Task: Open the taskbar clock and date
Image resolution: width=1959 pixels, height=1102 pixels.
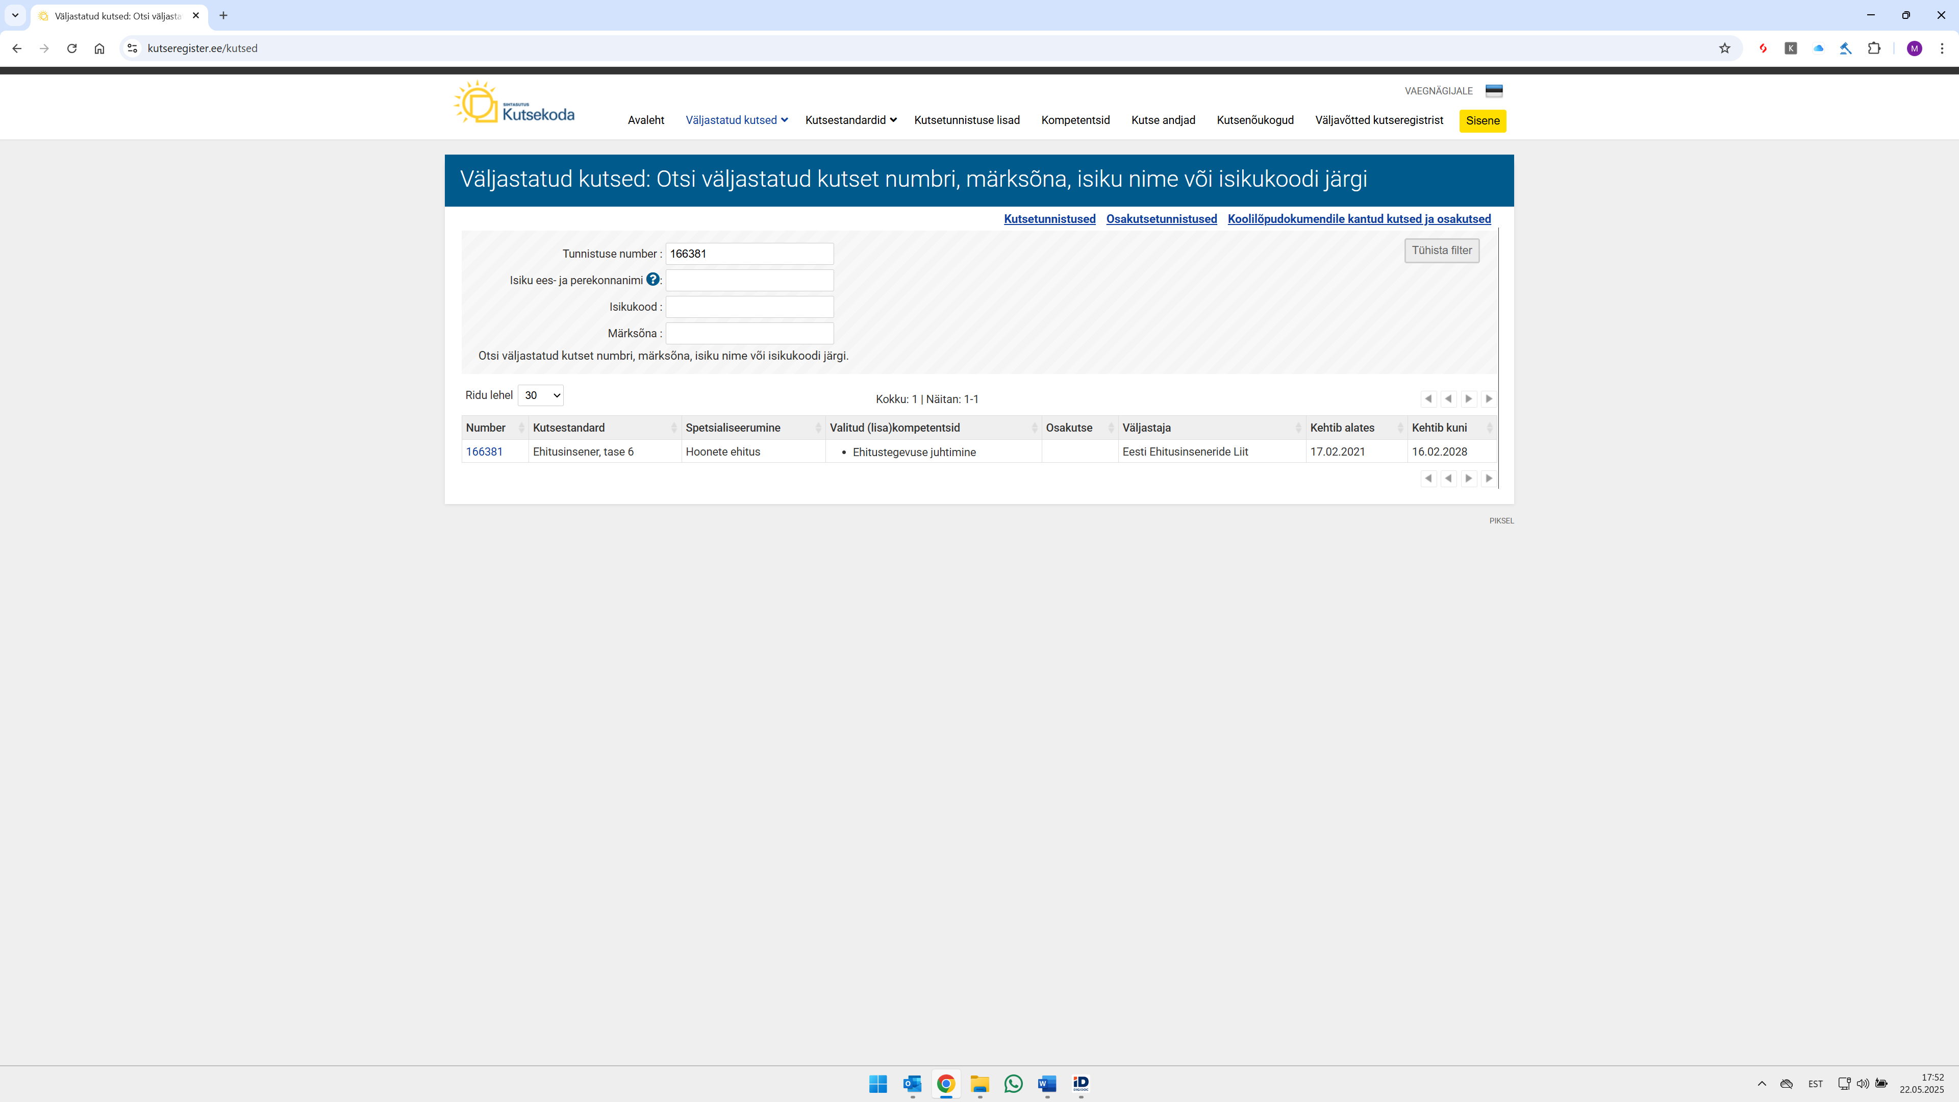Action: (1922, 1084)
